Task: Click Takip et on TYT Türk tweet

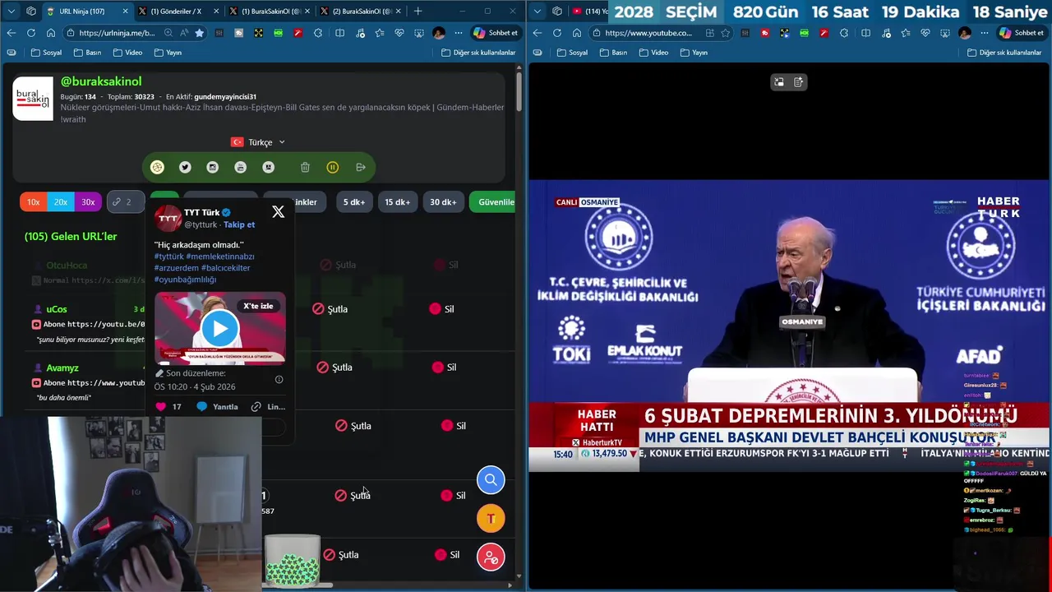Action: point(239,224)
